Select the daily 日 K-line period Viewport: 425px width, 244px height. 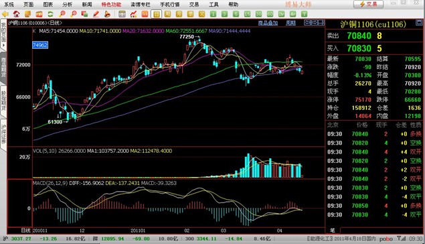point(157,14)
